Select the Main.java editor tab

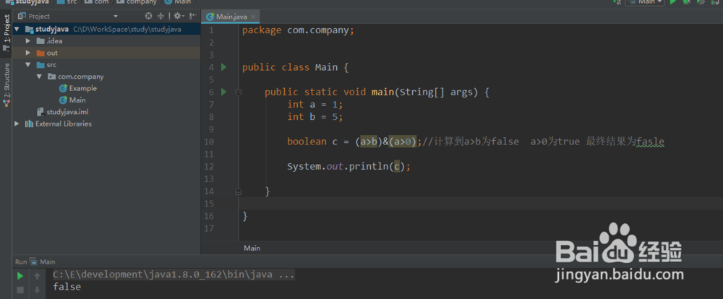point(231,17)
